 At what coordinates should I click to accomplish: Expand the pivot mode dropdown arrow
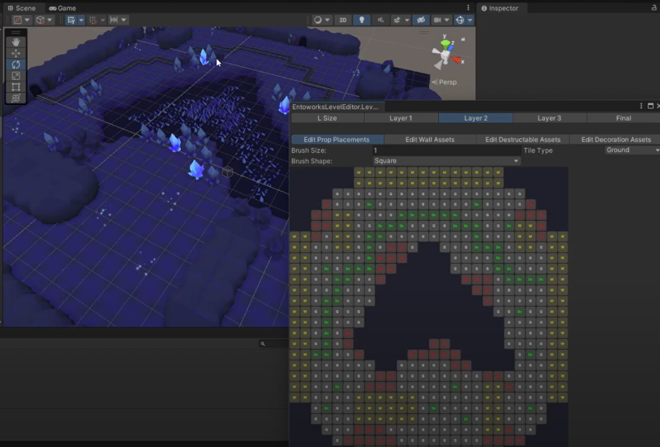[27, 20]
